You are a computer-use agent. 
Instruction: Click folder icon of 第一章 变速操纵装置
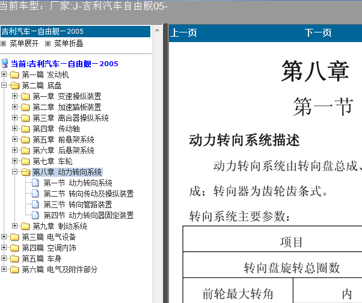tap(25, 96)
